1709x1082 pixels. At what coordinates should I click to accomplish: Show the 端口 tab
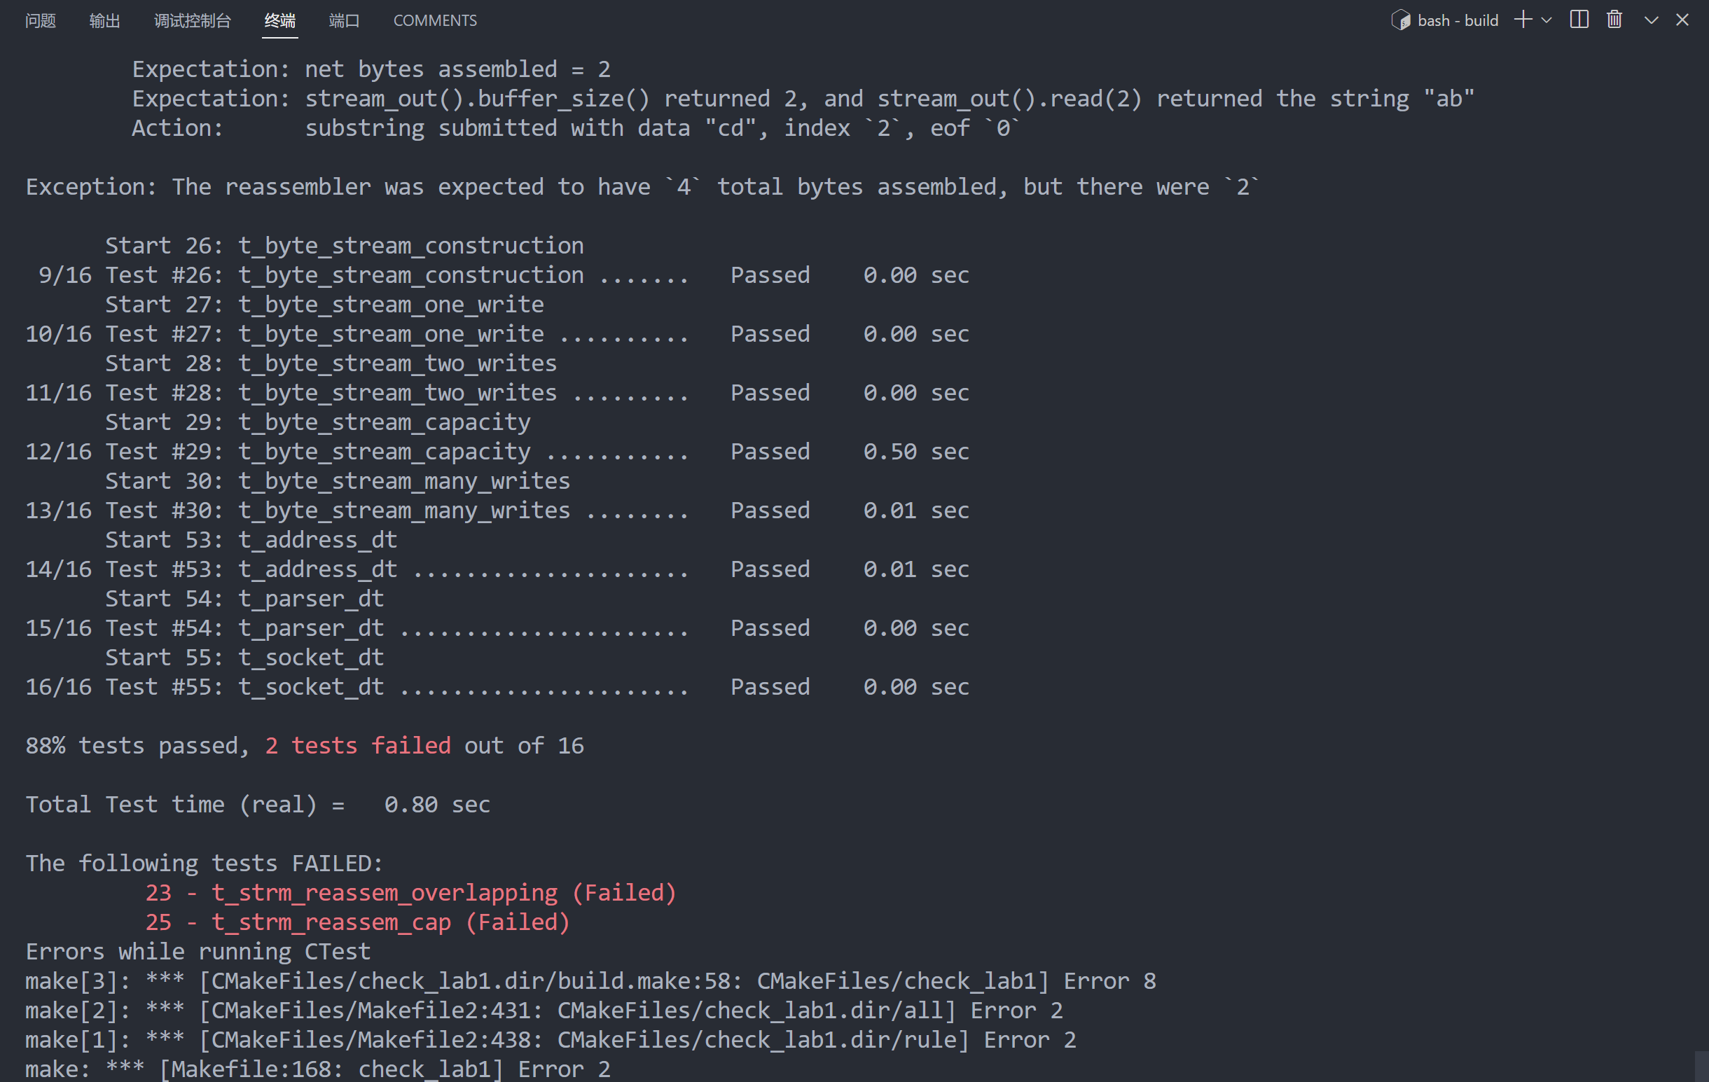(x=344, y=20)
